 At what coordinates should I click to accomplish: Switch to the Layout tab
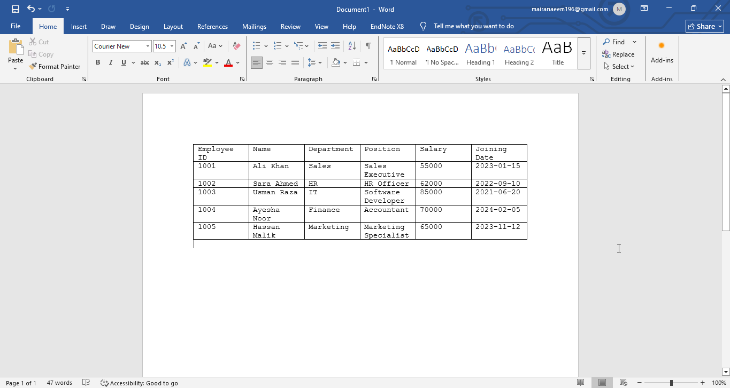(173, 27)
